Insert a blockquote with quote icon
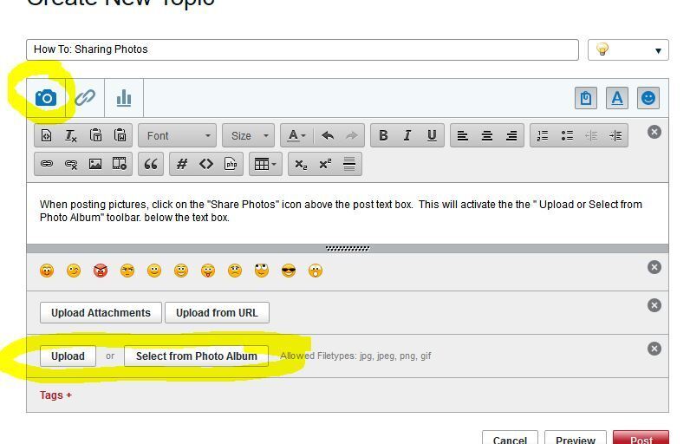The width and height of the screenshot is (690, 444). (151, 164)
